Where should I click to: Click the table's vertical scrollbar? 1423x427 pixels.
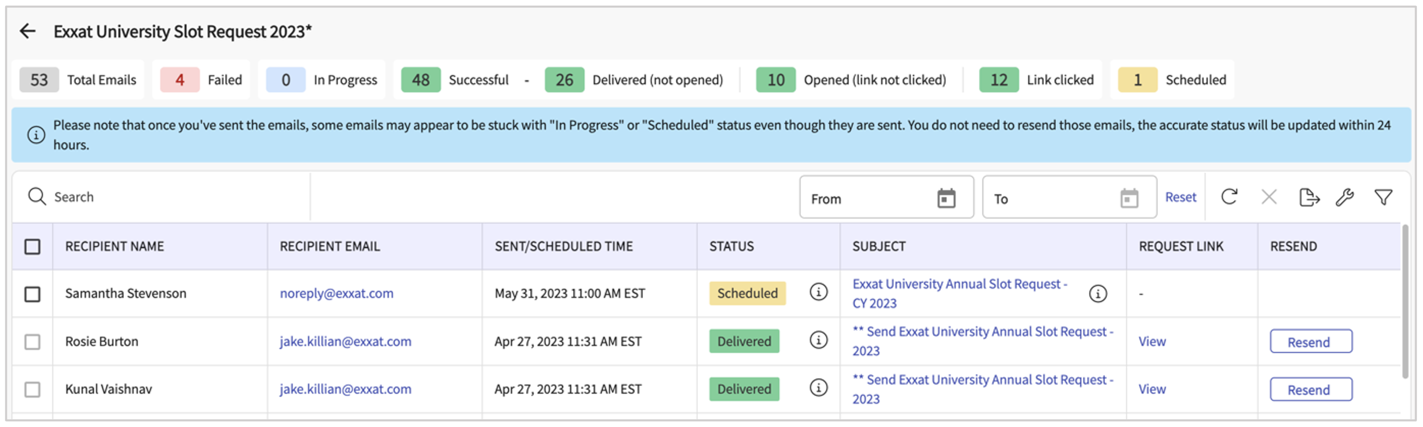[x=1405, y=301]
